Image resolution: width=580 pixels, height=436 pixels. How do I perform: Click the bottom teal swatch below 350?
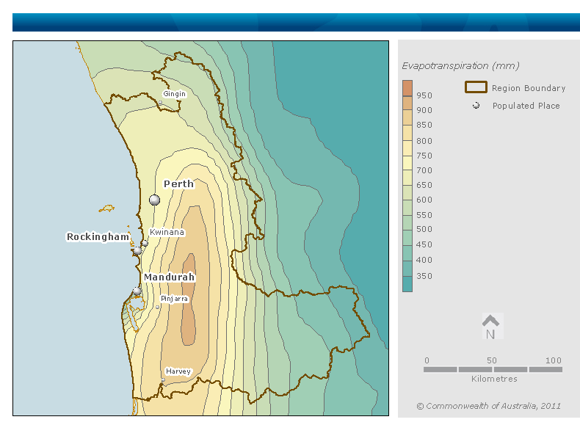click(x=407, y=284)
